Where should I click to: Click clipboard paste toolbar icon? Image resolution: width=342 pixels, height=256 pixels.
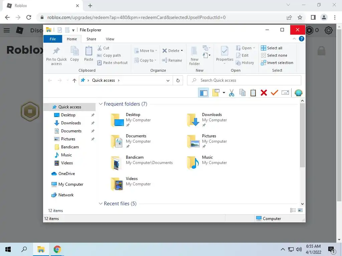(253, 93)
